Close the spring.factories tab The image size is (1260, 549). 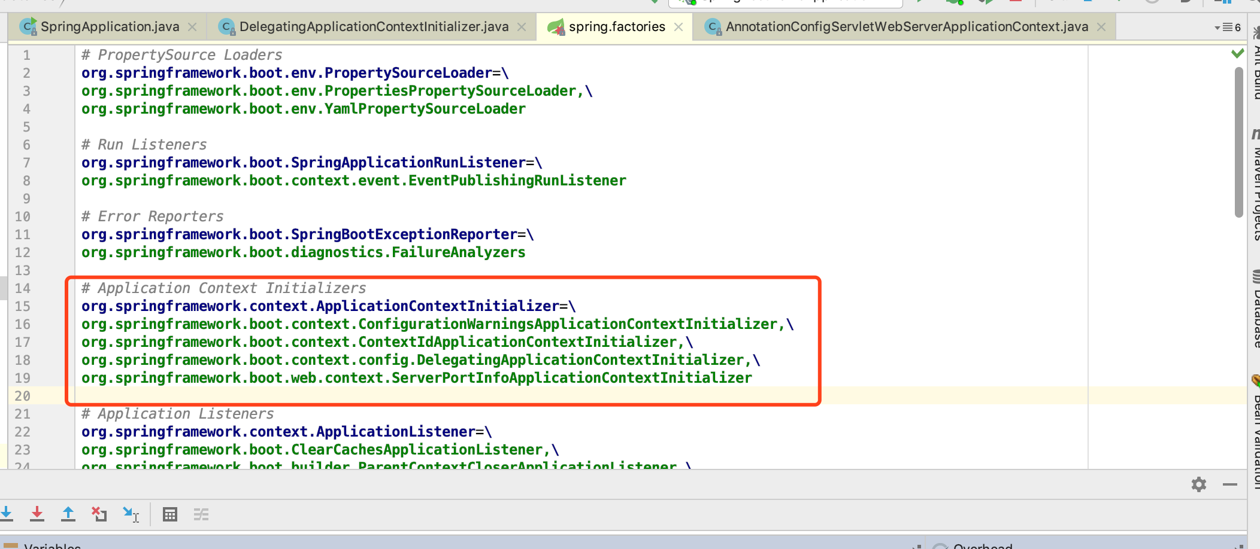[x=679, y=27]
